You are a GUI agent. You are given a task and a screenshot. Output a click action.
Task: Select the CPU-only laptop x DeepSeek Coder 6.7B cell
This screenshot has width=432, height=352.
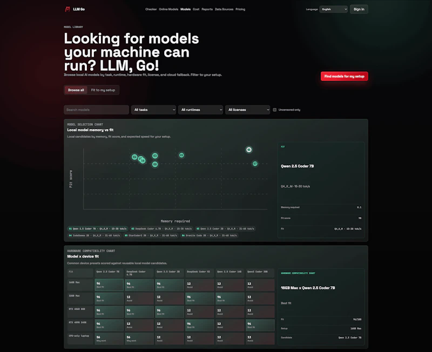(139, 338)
